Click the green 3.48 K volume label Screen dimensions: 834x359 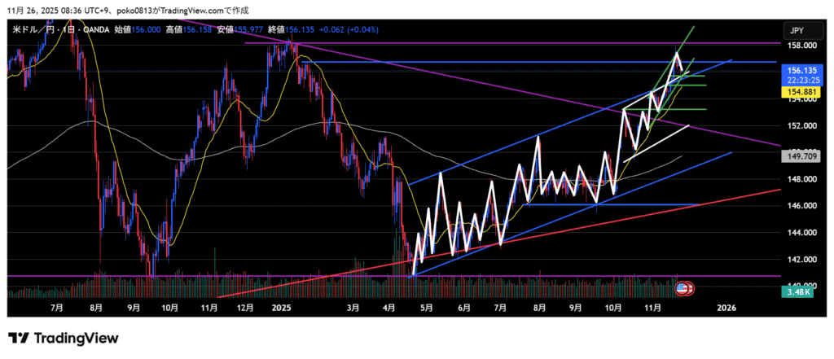click(x=795, y=291)
